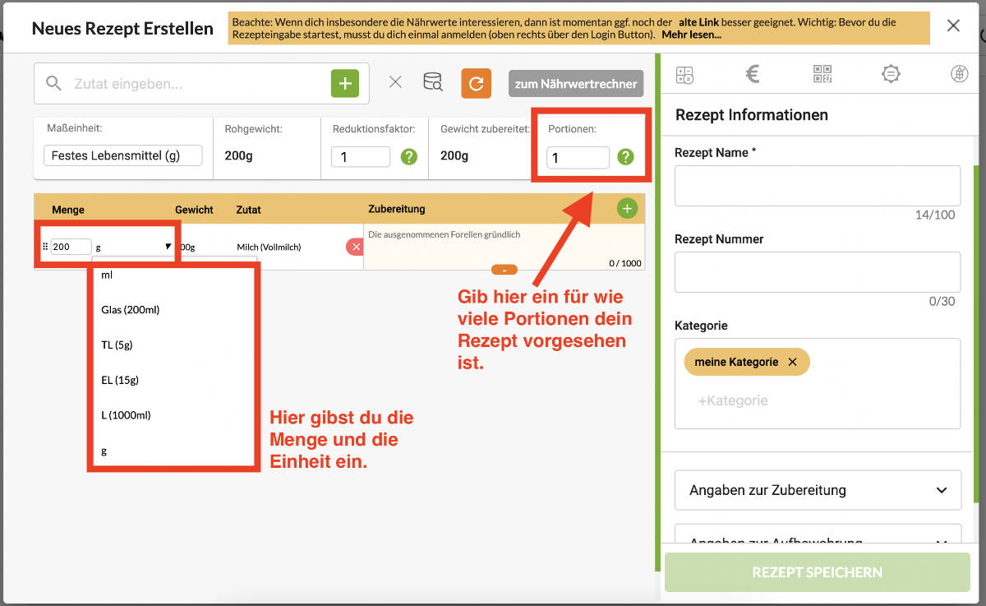
Task: Click the green plus button beside ingredient search
Action: 345,83
